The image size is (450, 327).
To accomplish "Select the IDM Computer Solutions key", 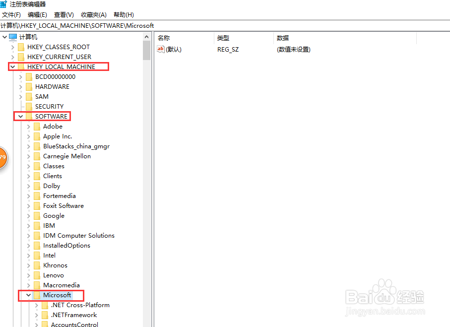I will click(x=78, y=236).
